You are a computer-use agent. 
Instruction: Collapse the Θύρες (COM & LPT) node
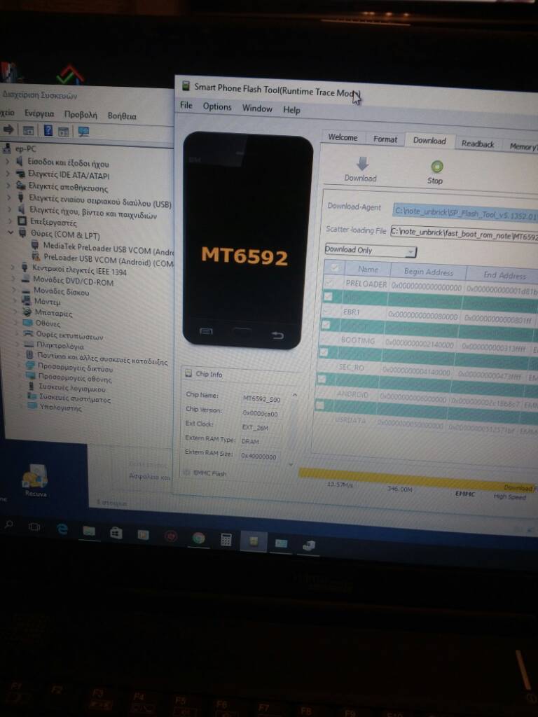11,234
